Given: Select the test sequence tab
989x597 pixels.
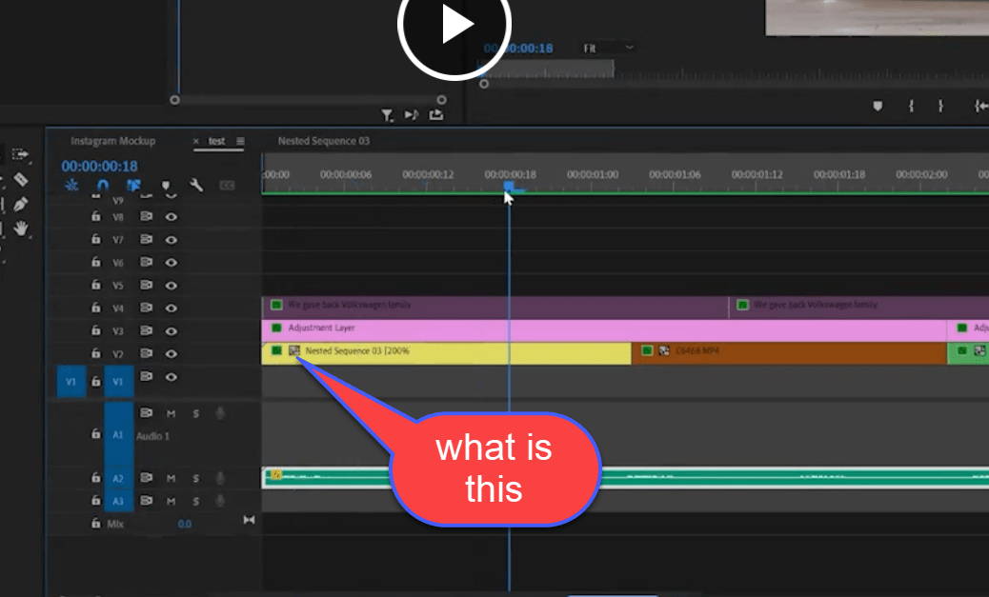Looking at the screenshot, I should tap(215, 140).
